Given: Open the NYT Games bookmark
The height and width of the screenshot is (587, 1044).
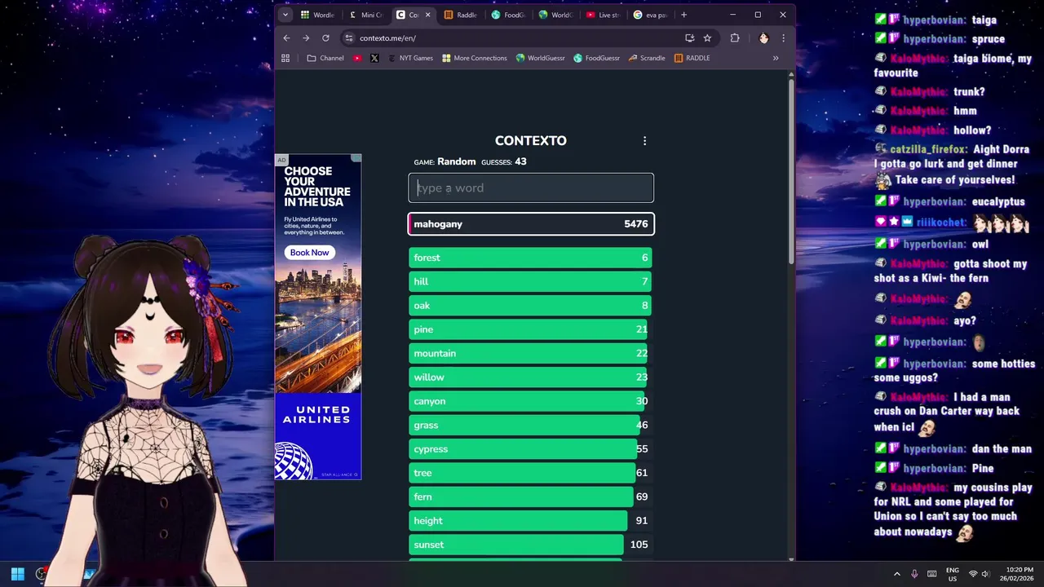Looking at the screenshot, I should (410, 58).
